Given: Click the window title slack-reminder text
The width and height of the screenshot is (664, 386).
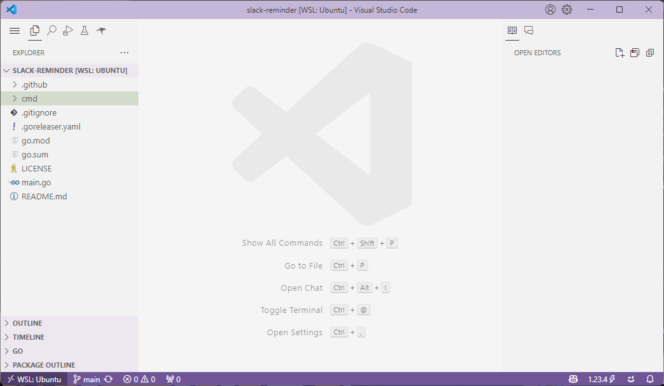Looking at the screenshot, I should point(332,10).
